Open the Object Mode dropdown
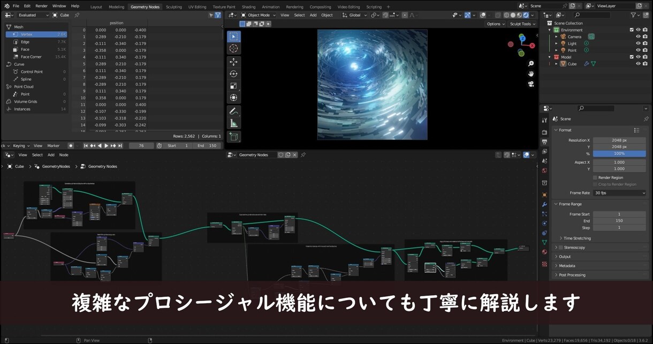 click(x=258, y=15)
